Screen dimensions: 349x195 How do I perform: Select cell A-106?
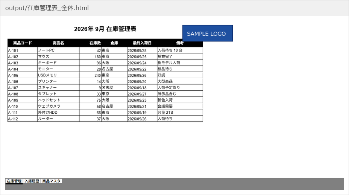(x=23, y=82)
